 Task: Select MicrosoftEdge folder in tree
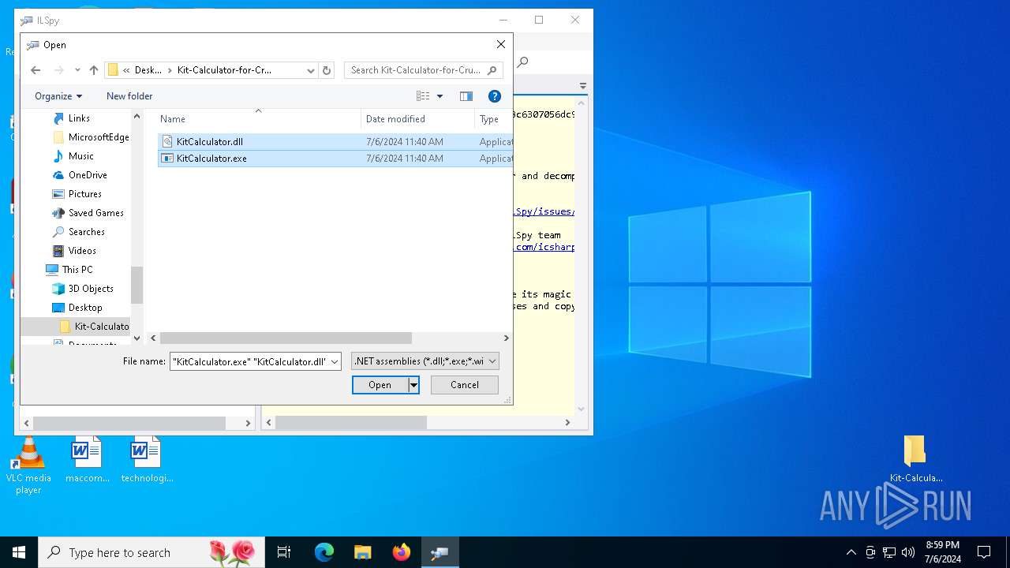(x=98, y=137)
